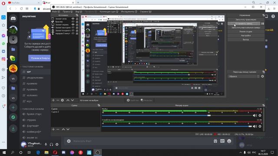Remove selected source using the minus icon
The width and height of the screenshot is (278, 156).
click(x=58, y=100)
